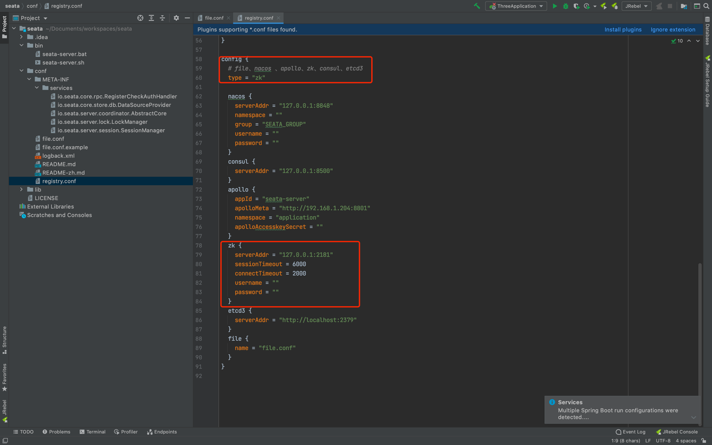The height and width of the screenshot is (445, 712).
Task: Close the file.conf tab
Action: pos(228,18)
